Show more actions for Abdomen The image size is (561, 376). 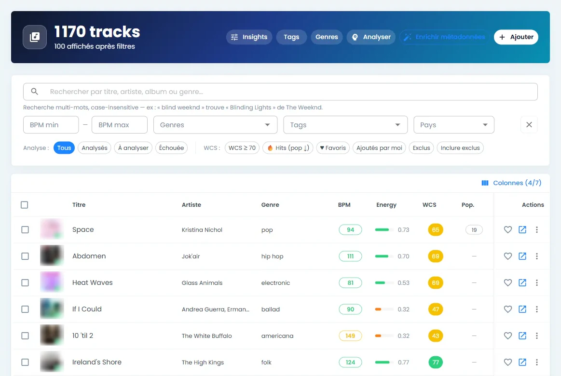click(537, 256)
